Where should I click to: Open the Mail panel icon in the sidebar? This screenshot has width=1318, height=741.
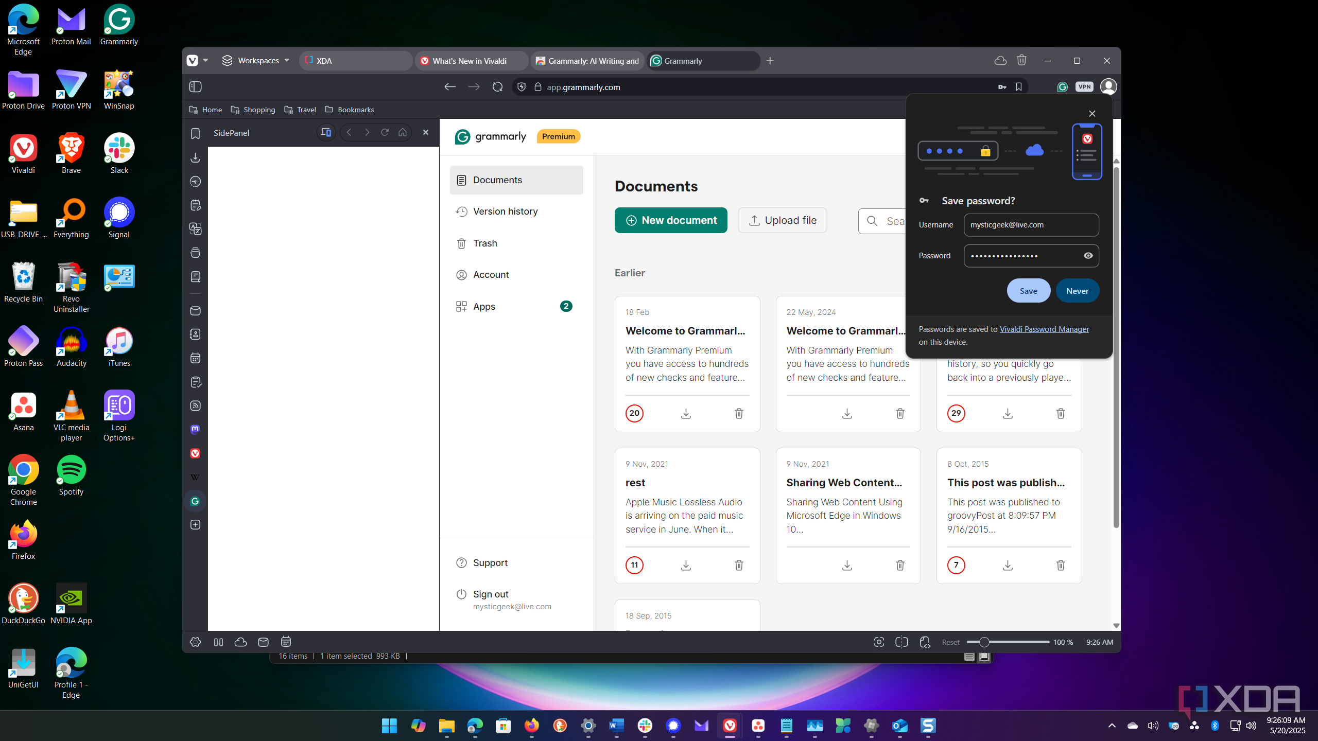click(x=195, y=311)
